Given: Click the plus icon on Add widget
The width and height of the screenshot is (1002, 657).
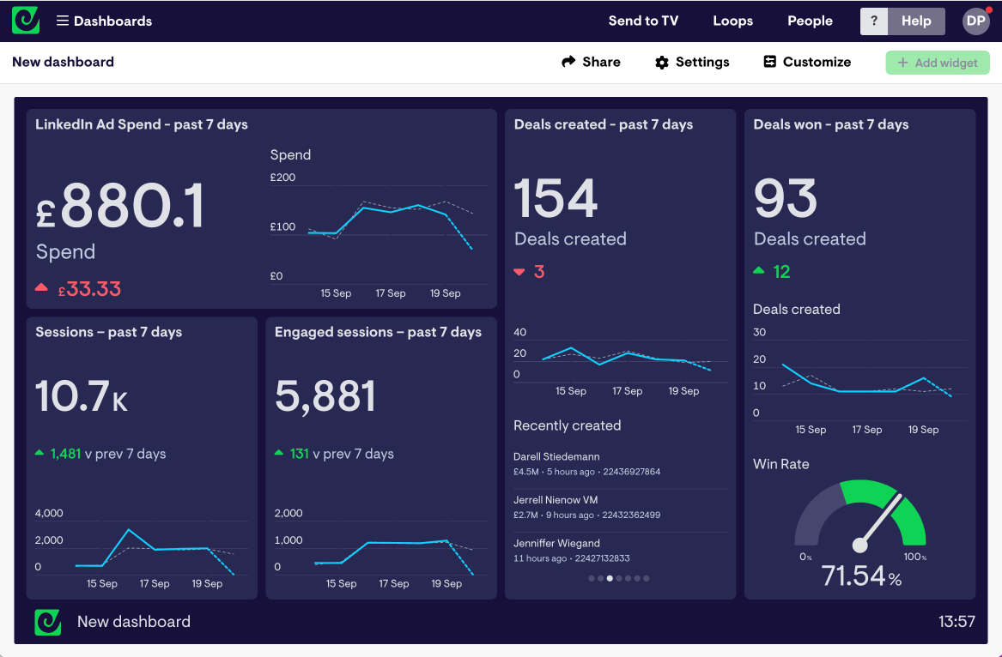Looking at the screenshot, I should pos(904,62).
